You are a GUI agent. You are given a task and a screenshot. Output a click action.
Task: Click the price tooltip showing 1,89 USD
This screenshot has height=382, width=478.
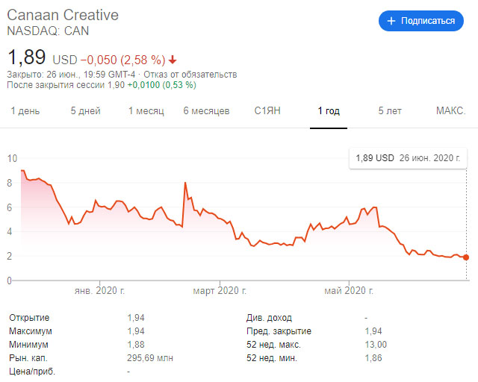[x=408, y=158]
